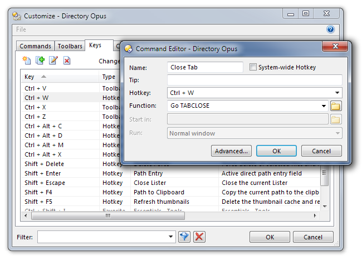
Task: Switch to the Toolbars tab
Action: tap(70, 46)
